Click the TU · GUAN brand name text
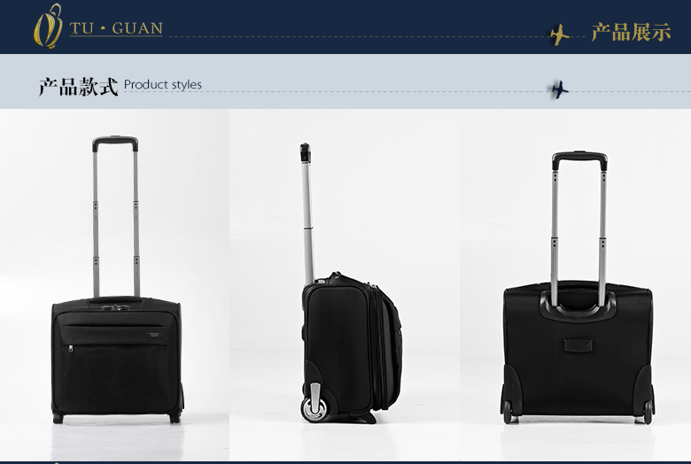The width and height of the screenshot is (691, 464). (116, 28)
